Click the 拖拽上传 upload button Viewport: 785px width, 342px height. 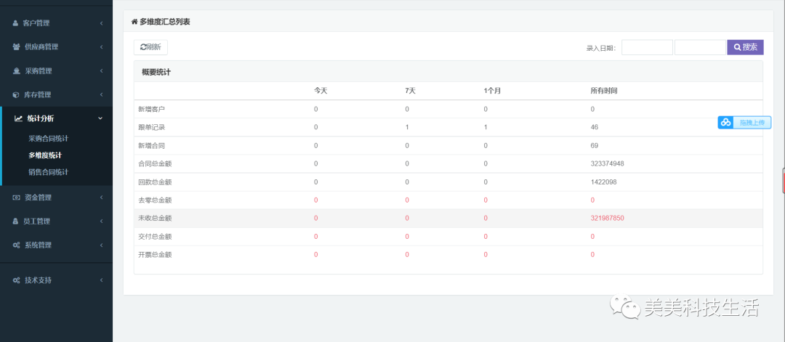pyautogui.click(x=744, y=123)
